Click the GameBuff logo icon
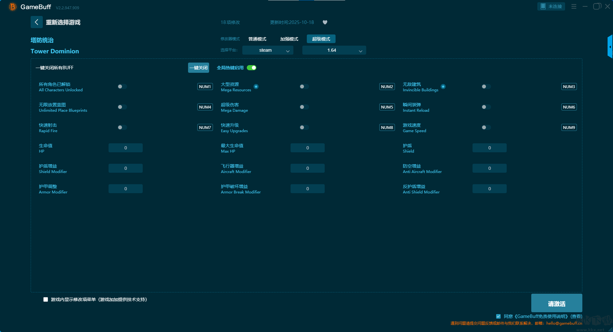 (x=12, y=7)
